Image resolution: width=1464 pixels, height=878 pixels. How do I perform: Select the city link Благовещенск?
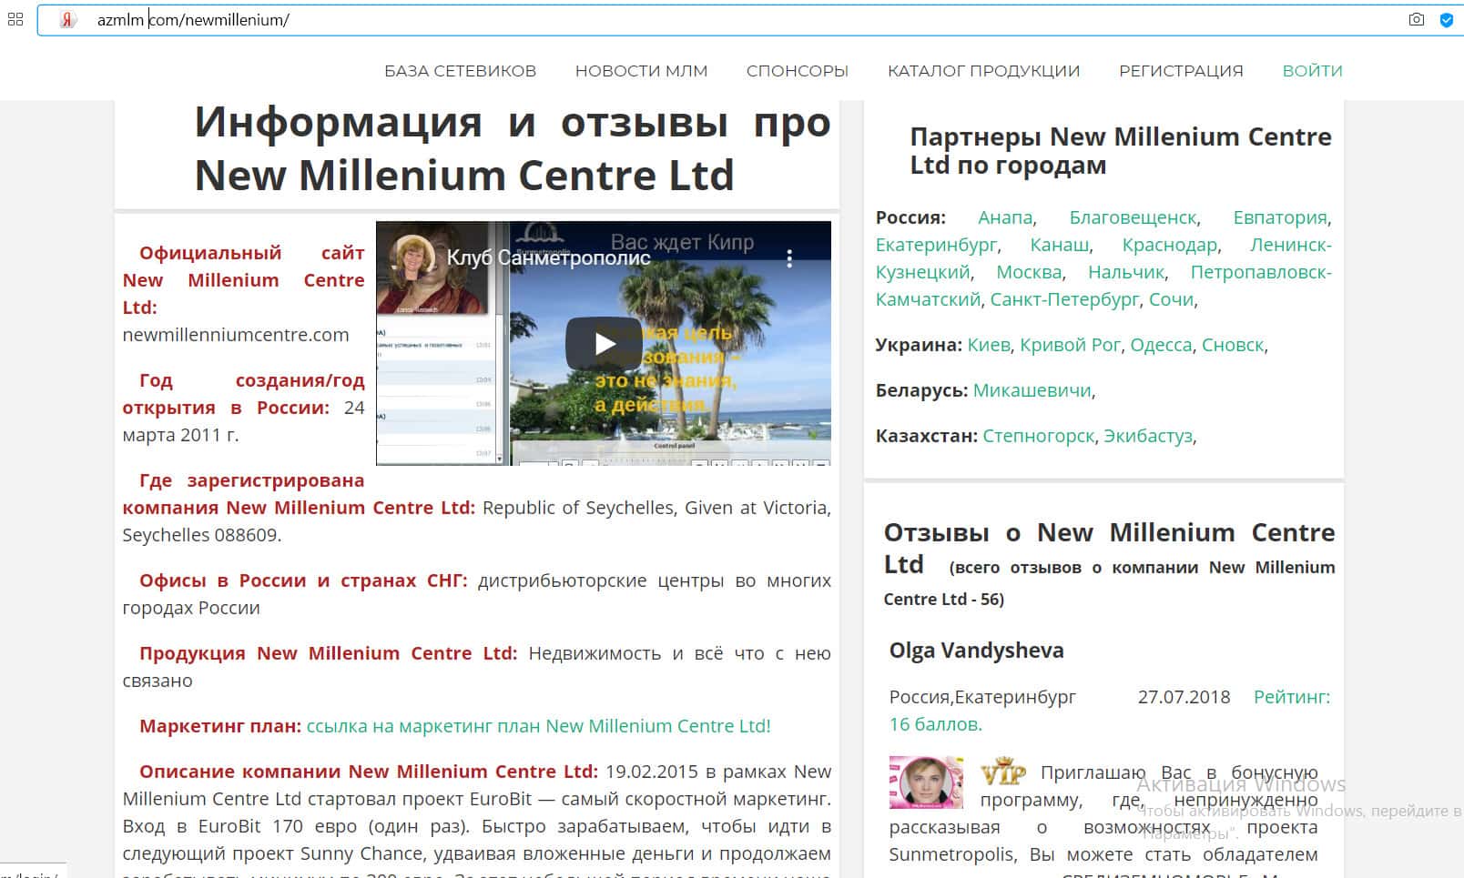coord(1133,217)
